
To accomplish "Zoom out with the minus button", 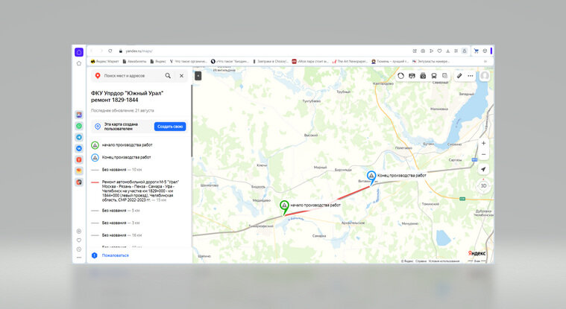I will coord(483,154).
